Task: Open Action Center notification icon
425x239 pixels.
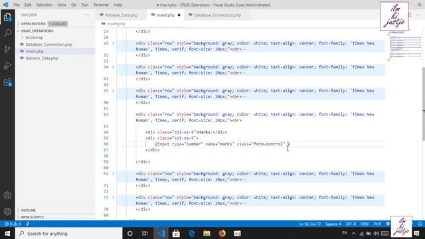Action: (417, 233)
